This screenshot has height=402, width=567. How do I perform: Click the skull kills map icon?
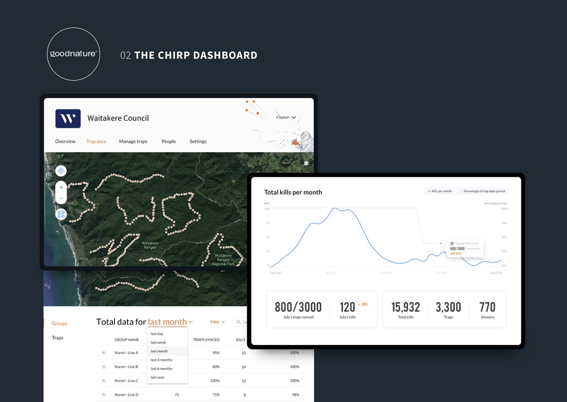[x=61, y=214]
